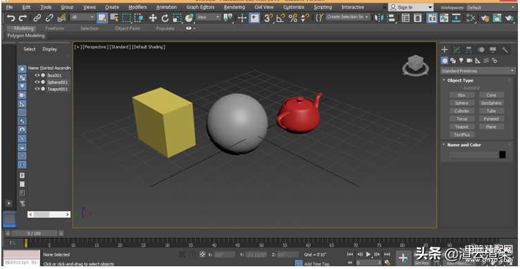Click the Teapot primitive button
520x269 pixels.
pos(462,127)
